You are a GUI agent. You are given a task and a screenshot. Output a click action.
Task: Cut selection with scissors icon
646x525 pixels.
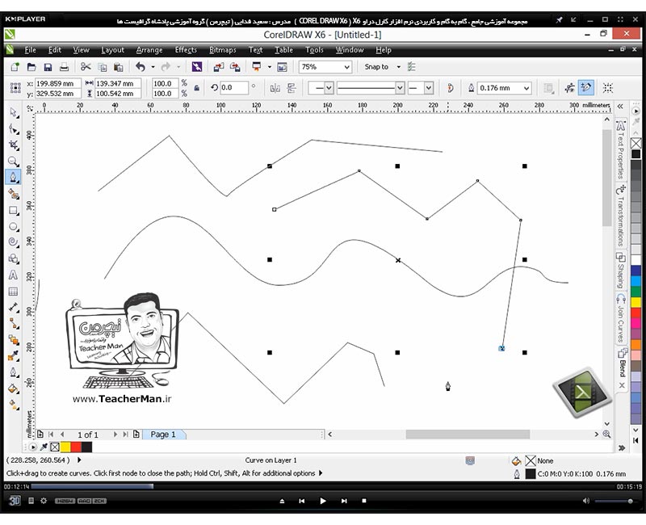coord(86,67)
